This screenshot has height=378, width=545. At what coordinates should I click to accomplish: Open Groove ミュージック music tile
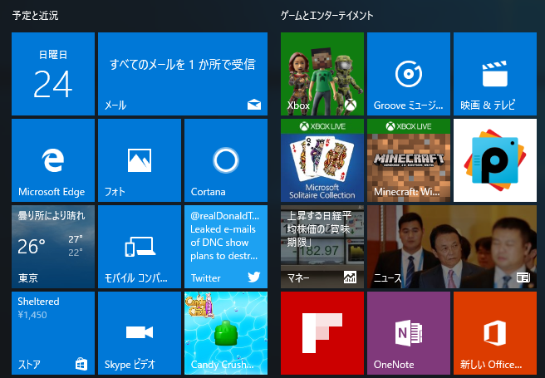point(409,74)
